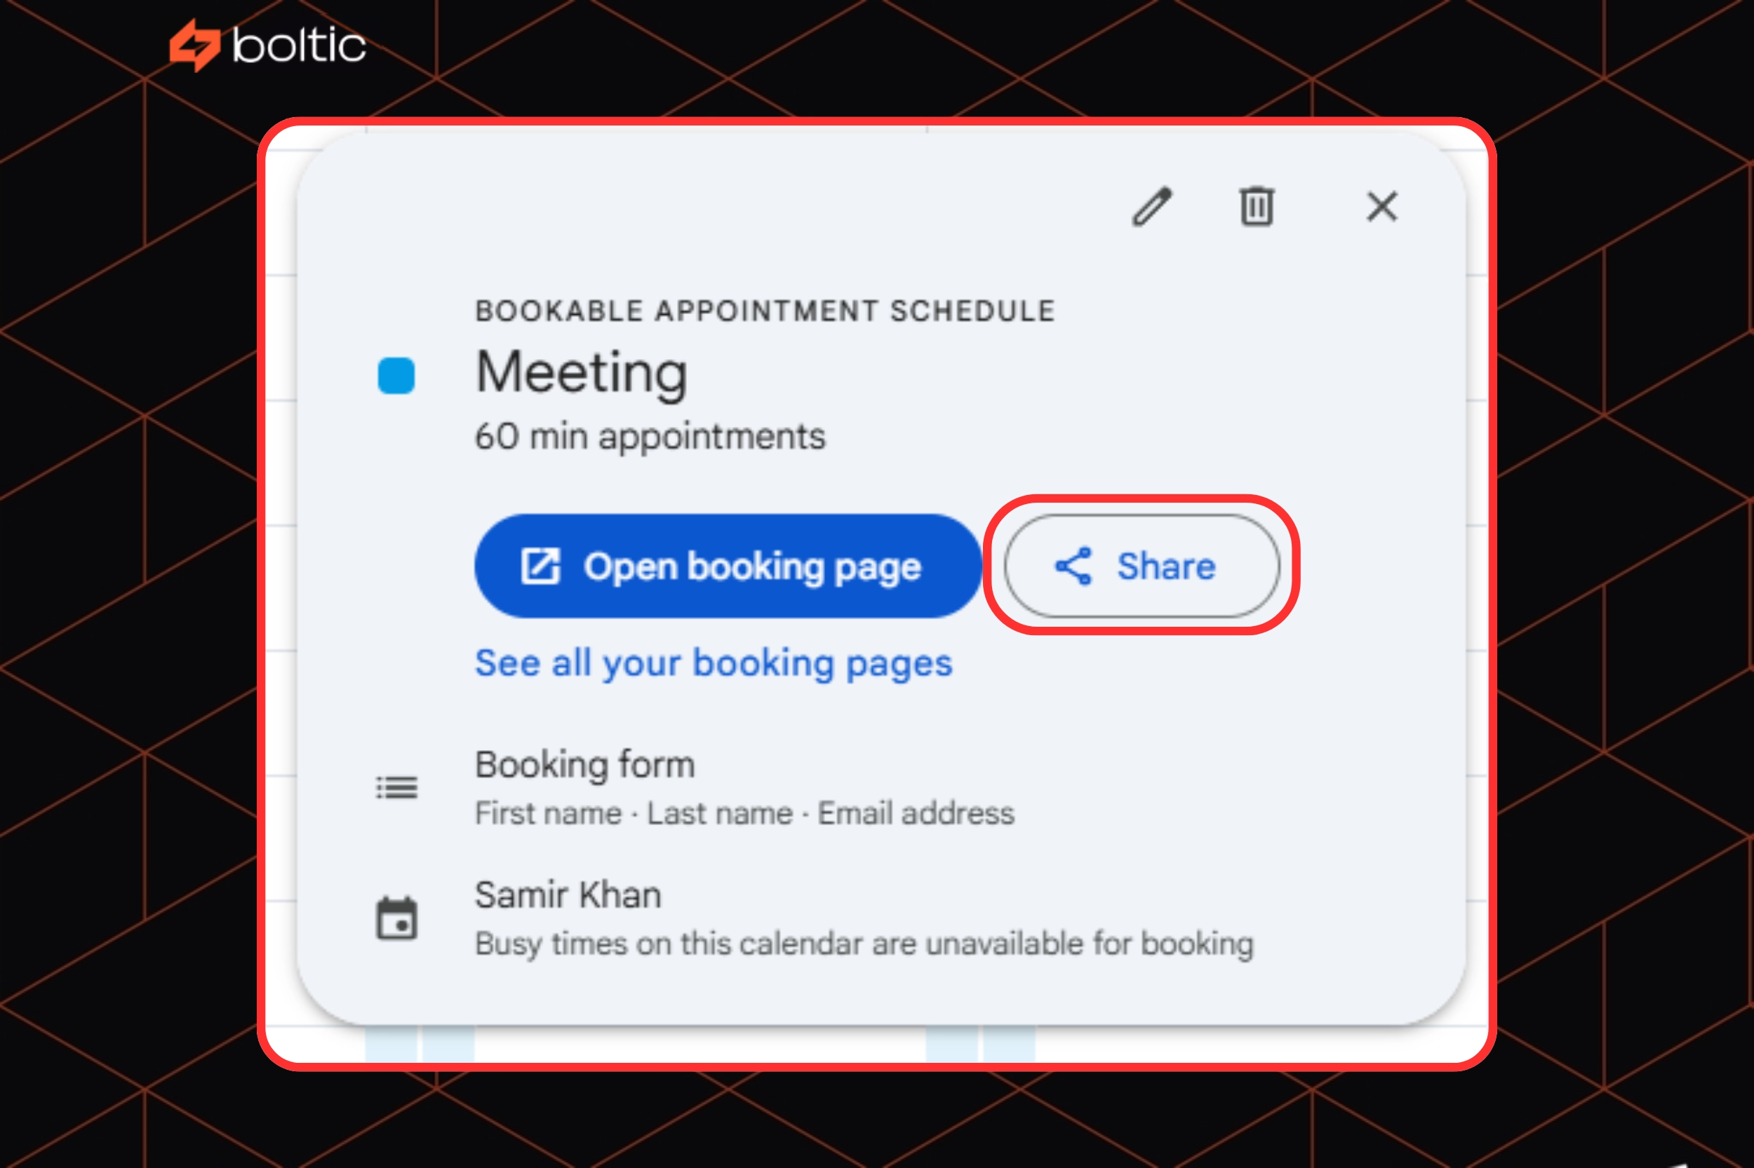1754x1168 pixels.
Task: Select the pencil icon to edit the schedule
Action: coord(1151,207)
